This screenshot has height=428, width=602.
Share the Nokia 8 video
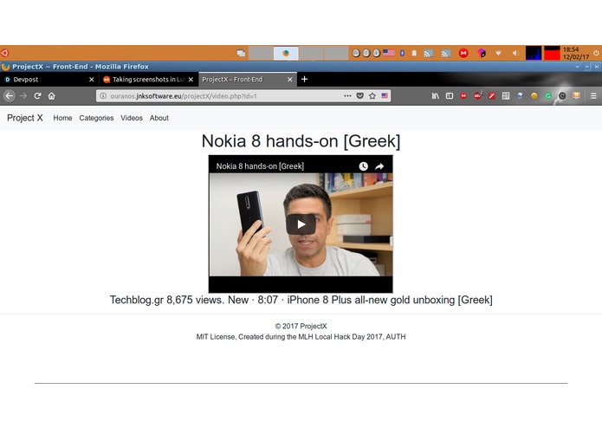[379, 166]
